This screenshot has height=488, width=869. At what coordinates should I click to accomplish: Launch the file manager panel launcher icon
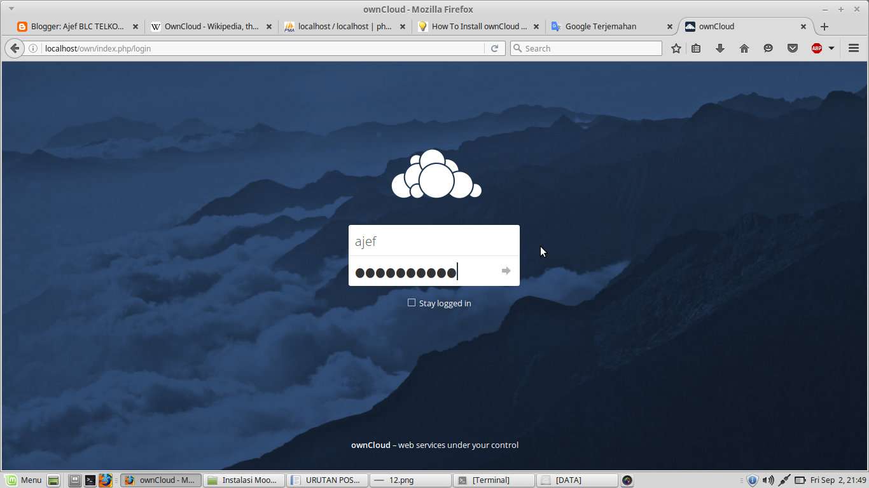point(75,480)
